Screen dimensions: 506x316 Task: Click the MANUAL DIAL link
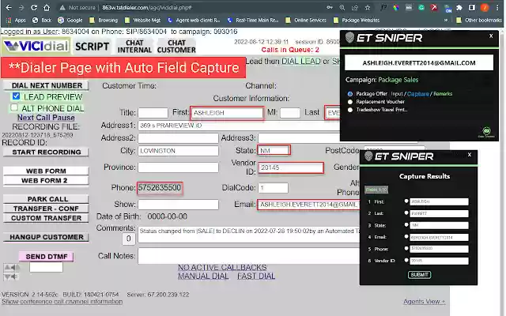pos(203,276)
